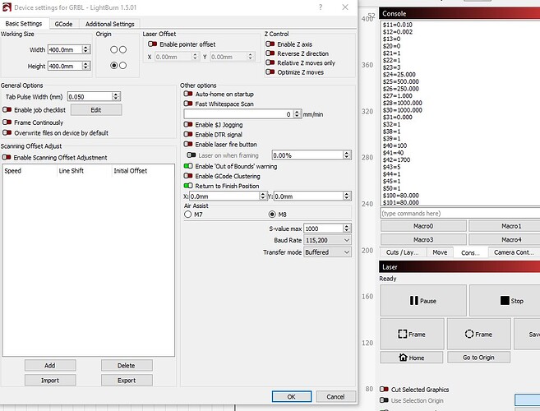Toggle Enable pointer offset
This screenshot has height=411, width=540.
tap(153, 44)
